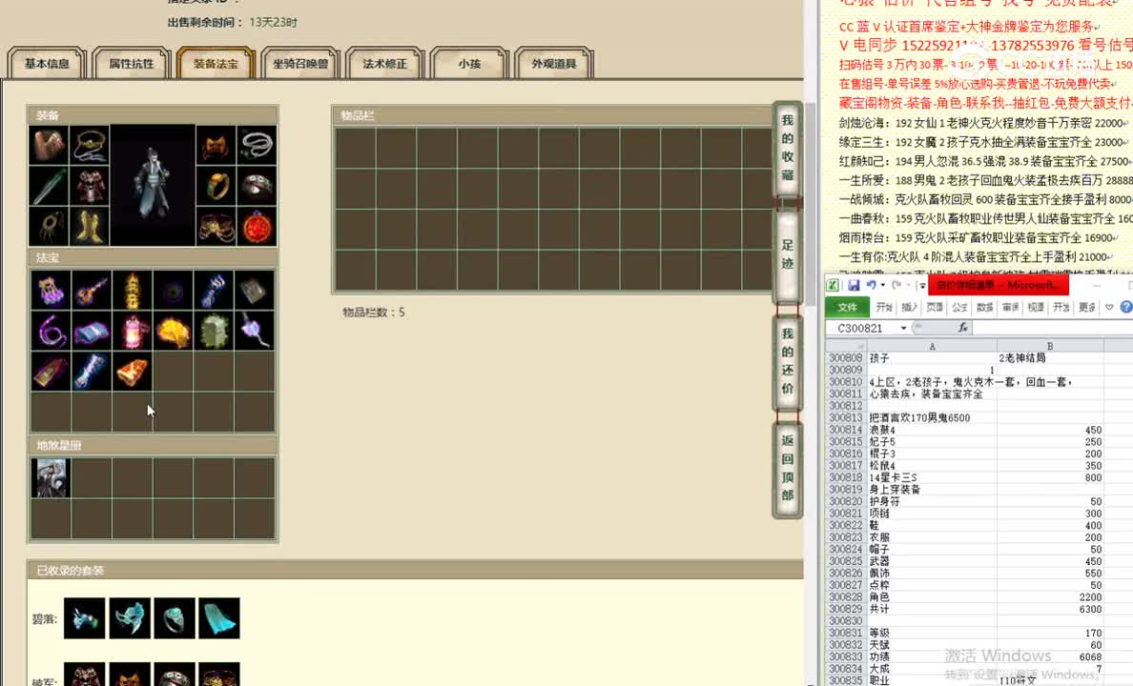Click Excel cell value 6068 beside 功绩
The width and height of the screenshot is (1133, 686).
[1050, 657]
